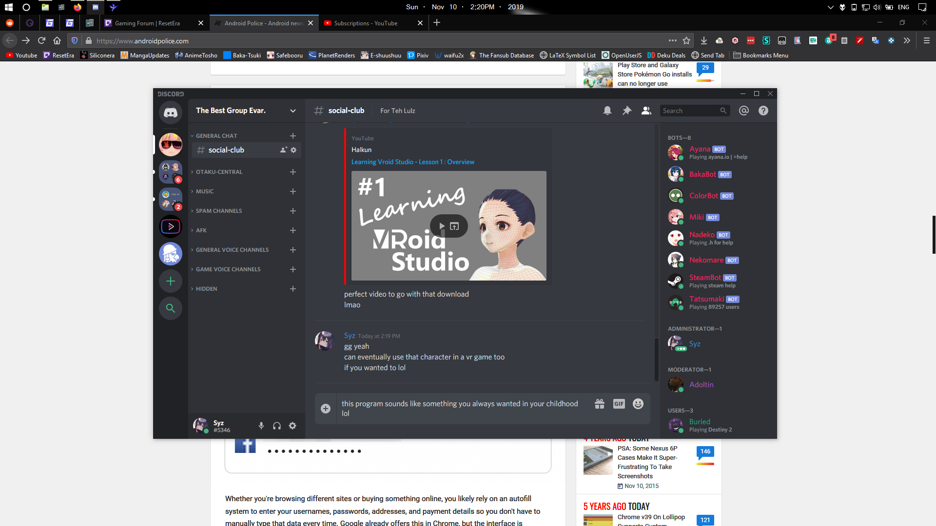This screenshot has width=936, height=526.
Task: Open user settings gear next to Syz
Action: [x=292, y=426]
